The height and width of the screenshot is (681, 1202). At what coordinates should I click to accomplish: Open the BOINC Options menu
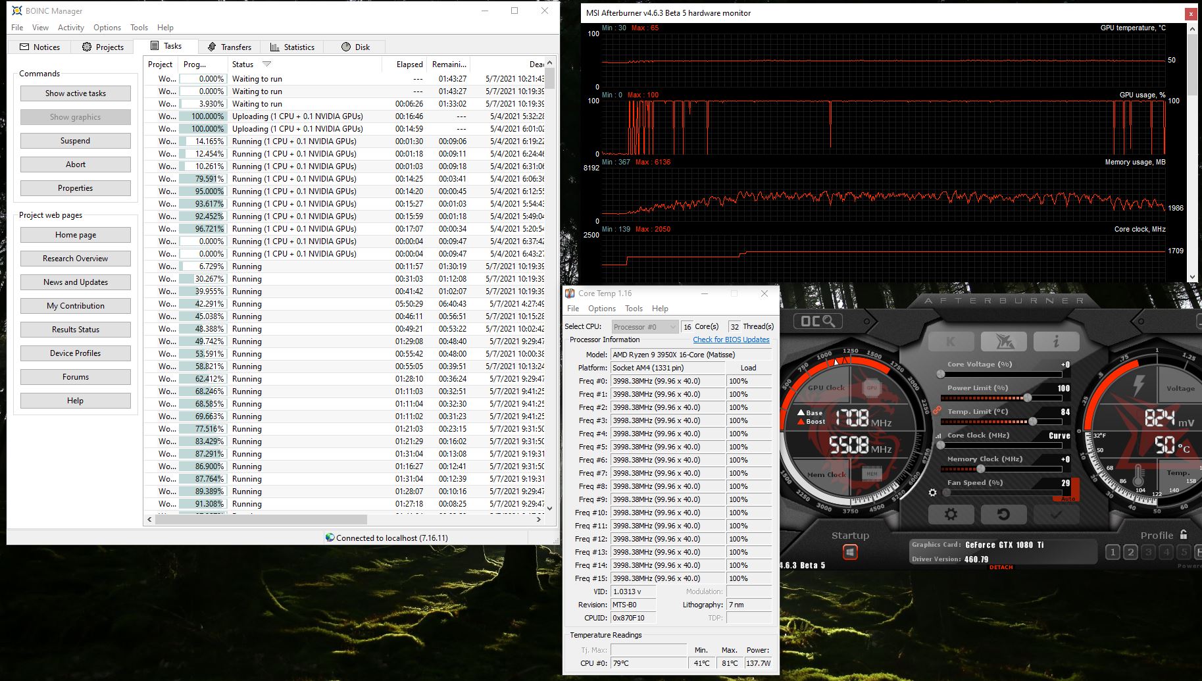[107, 28]
